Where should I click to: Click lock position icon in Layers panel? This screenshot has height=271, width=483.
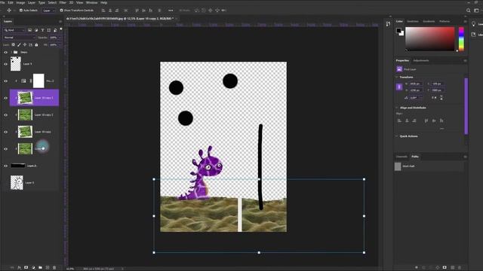click(x=25, y=45)
